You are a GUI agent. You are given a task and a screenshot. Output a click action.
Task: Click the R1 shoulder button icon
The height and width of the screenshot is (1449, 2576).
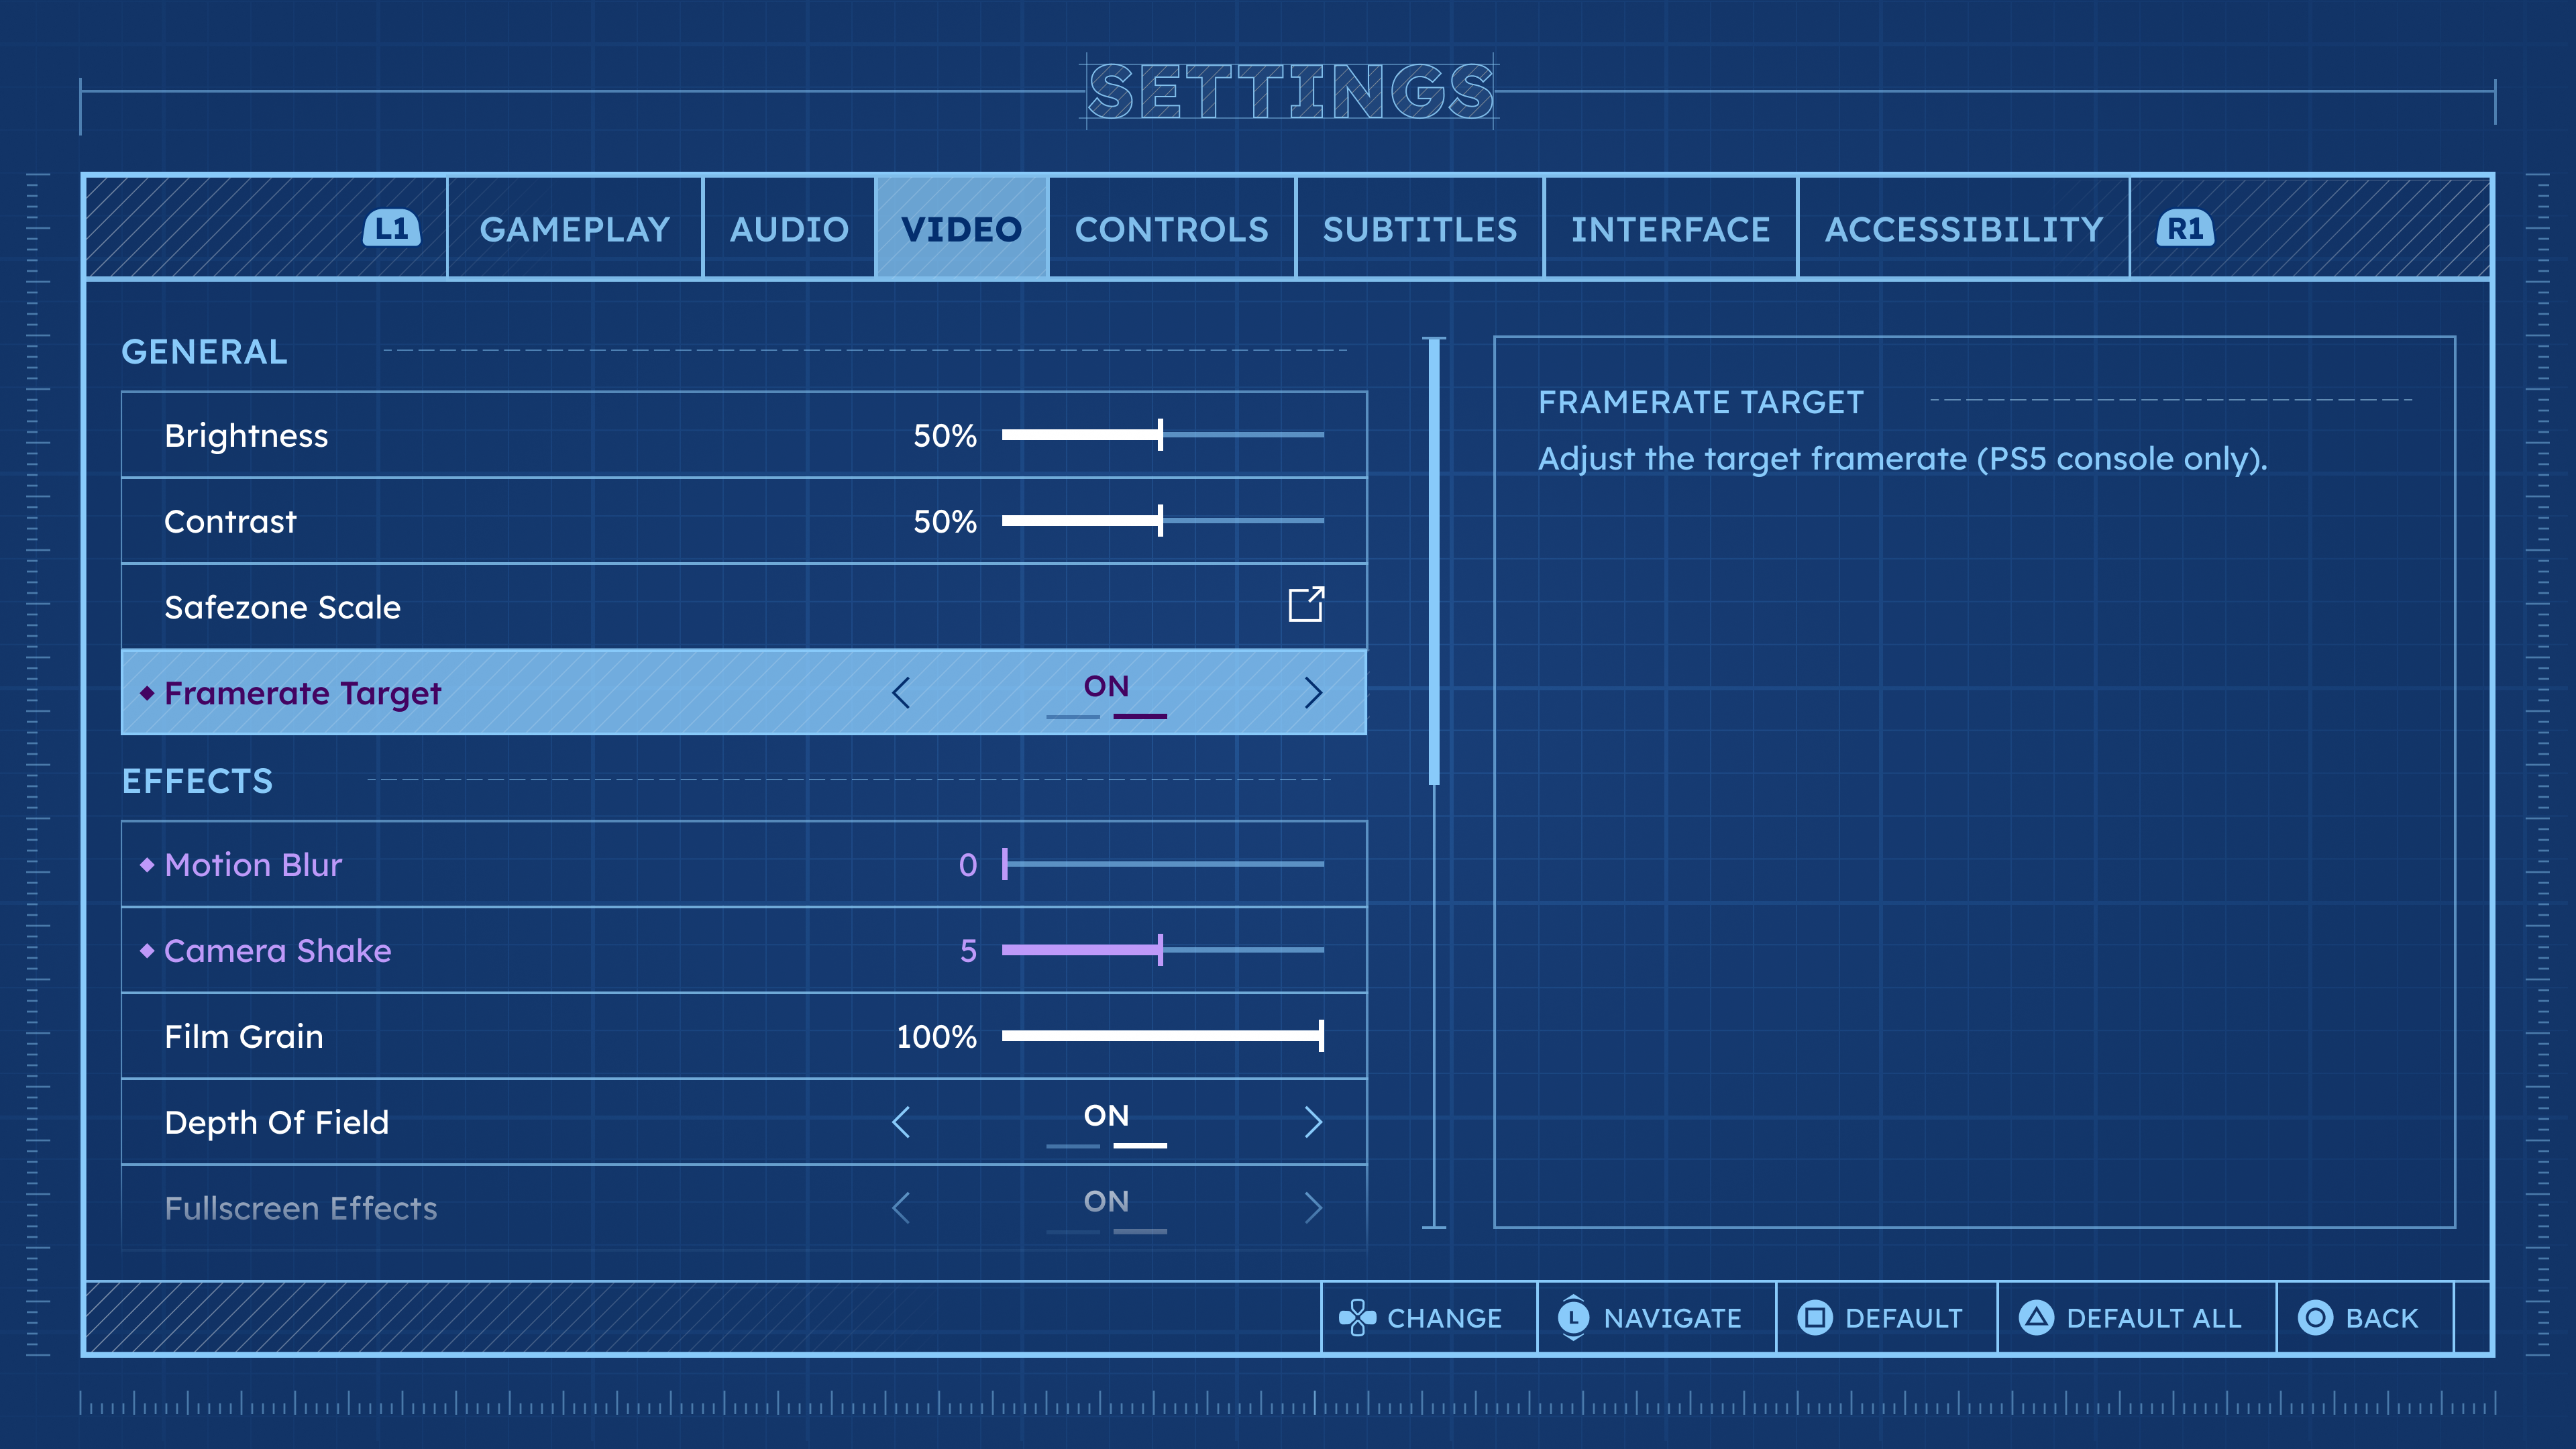coord(2185,229)
